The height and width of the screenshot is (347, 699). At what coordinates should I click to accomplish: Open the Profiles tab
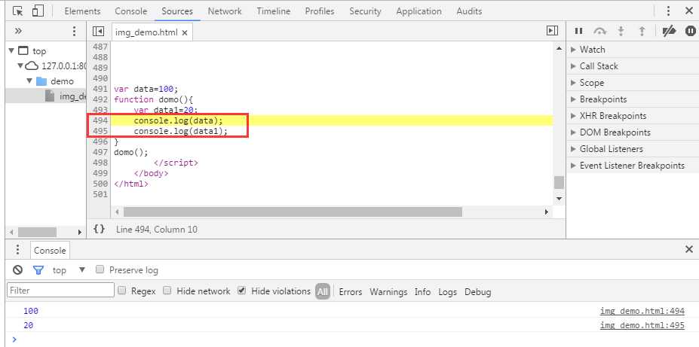tap(320, 11)
